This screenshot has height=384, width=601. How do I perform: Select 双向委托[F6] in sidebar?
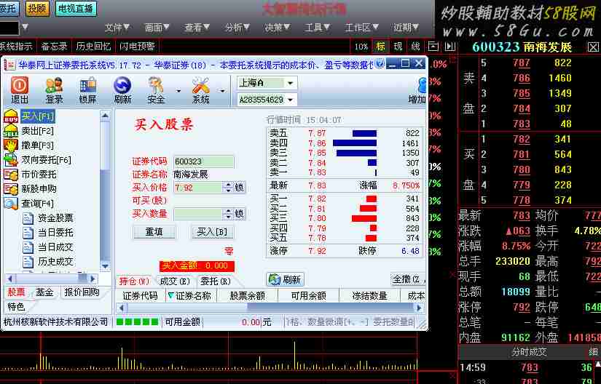(46, 160)
